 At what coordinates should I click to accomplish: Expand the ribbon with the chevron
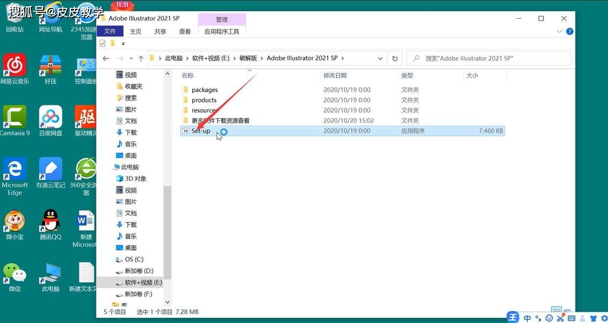click(560, 31)
